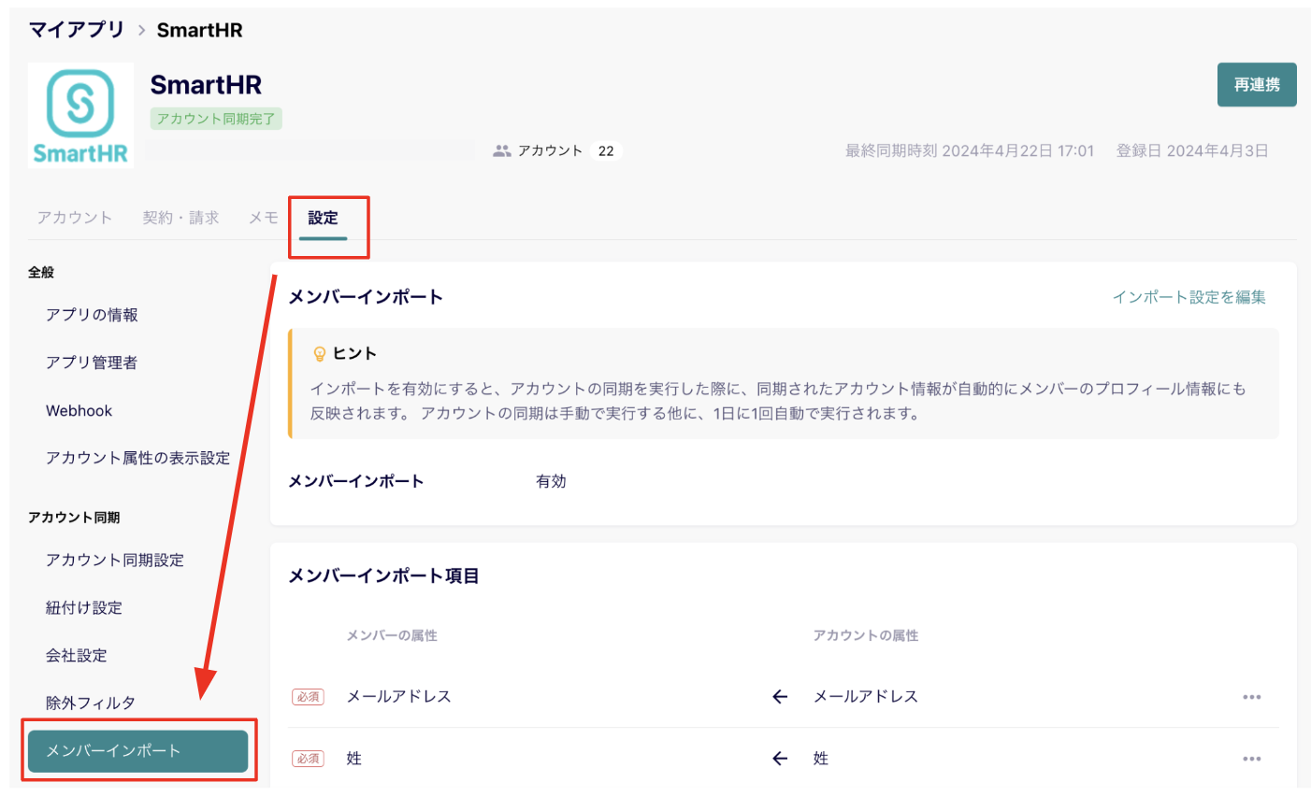Open more options for 姓 row

[1252, 759]
